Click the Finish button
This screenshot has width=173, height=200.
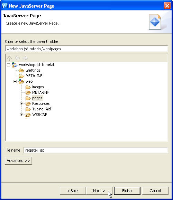(127, 191)
